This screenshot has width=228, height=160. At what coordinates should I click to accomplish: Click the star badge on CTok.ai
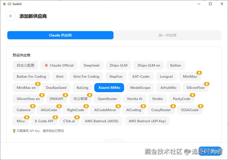pyautogui.click(x=77, y=117)
